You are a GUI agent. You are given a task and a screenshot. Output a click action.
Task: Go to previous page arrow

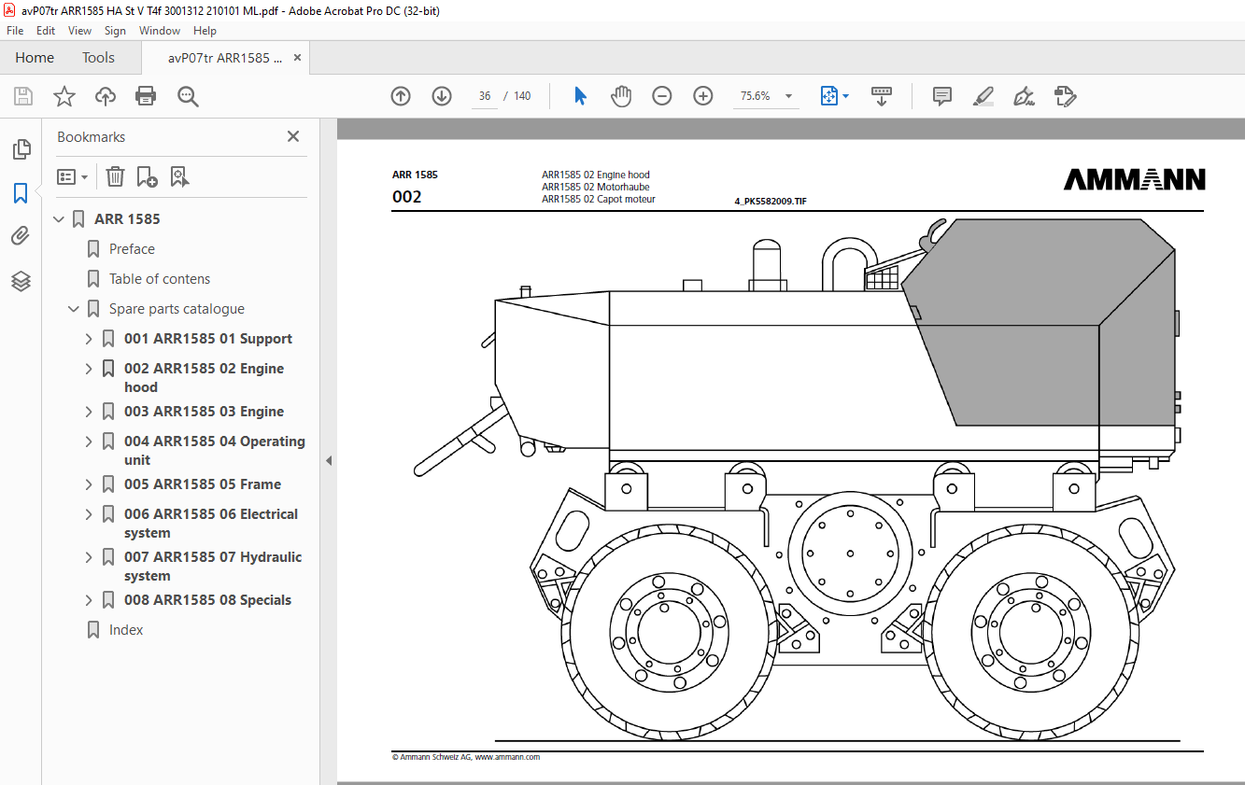(401, 96)
